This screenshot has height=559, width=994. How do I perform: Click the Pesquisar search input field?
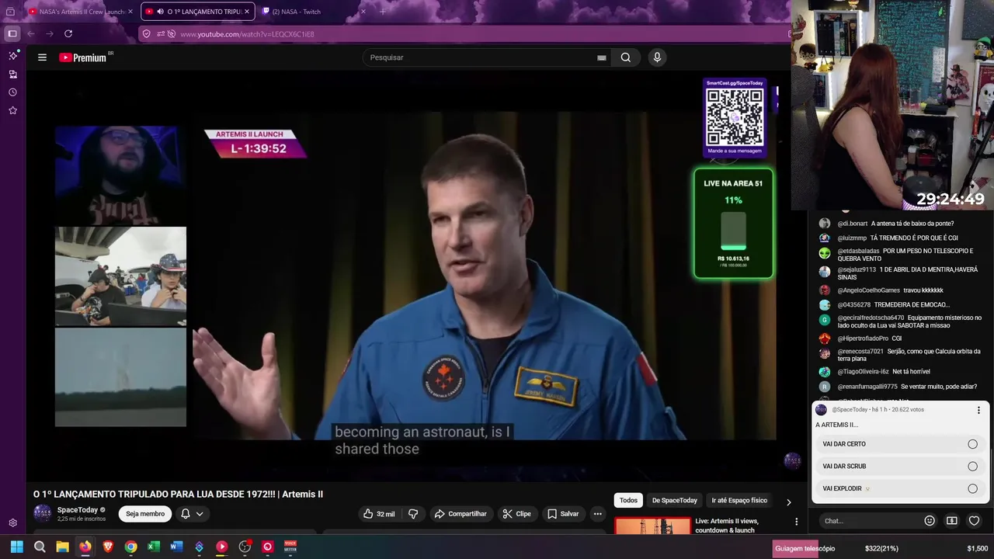[x=480, y=57]
